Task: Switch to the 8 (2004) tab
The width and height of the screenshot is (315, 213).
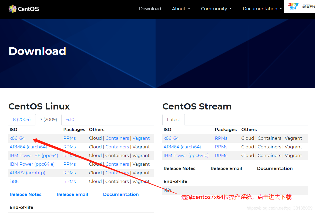Action: tap(22, 119)
